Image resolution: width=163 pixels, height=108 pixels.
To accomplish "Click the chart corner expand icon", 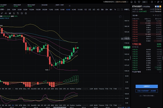I will tap(120, 16).
